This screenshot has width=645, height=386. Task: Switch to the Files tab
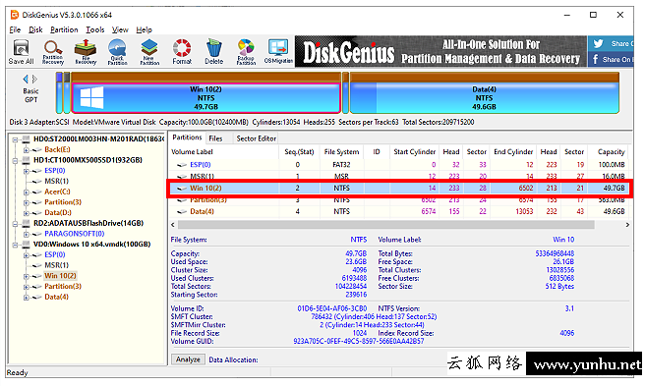[x=215, y=138]
